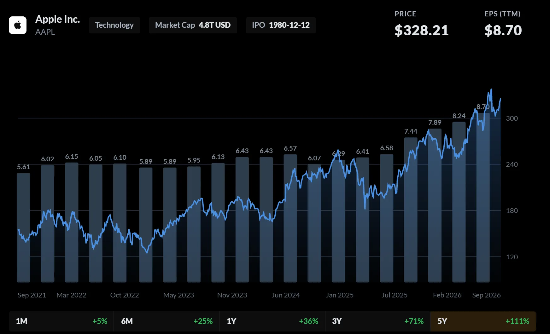Click the EPS bar labeled 6.07
Image resolution: width=550 pixels, height=334 pixels.
tap(314, 223)
